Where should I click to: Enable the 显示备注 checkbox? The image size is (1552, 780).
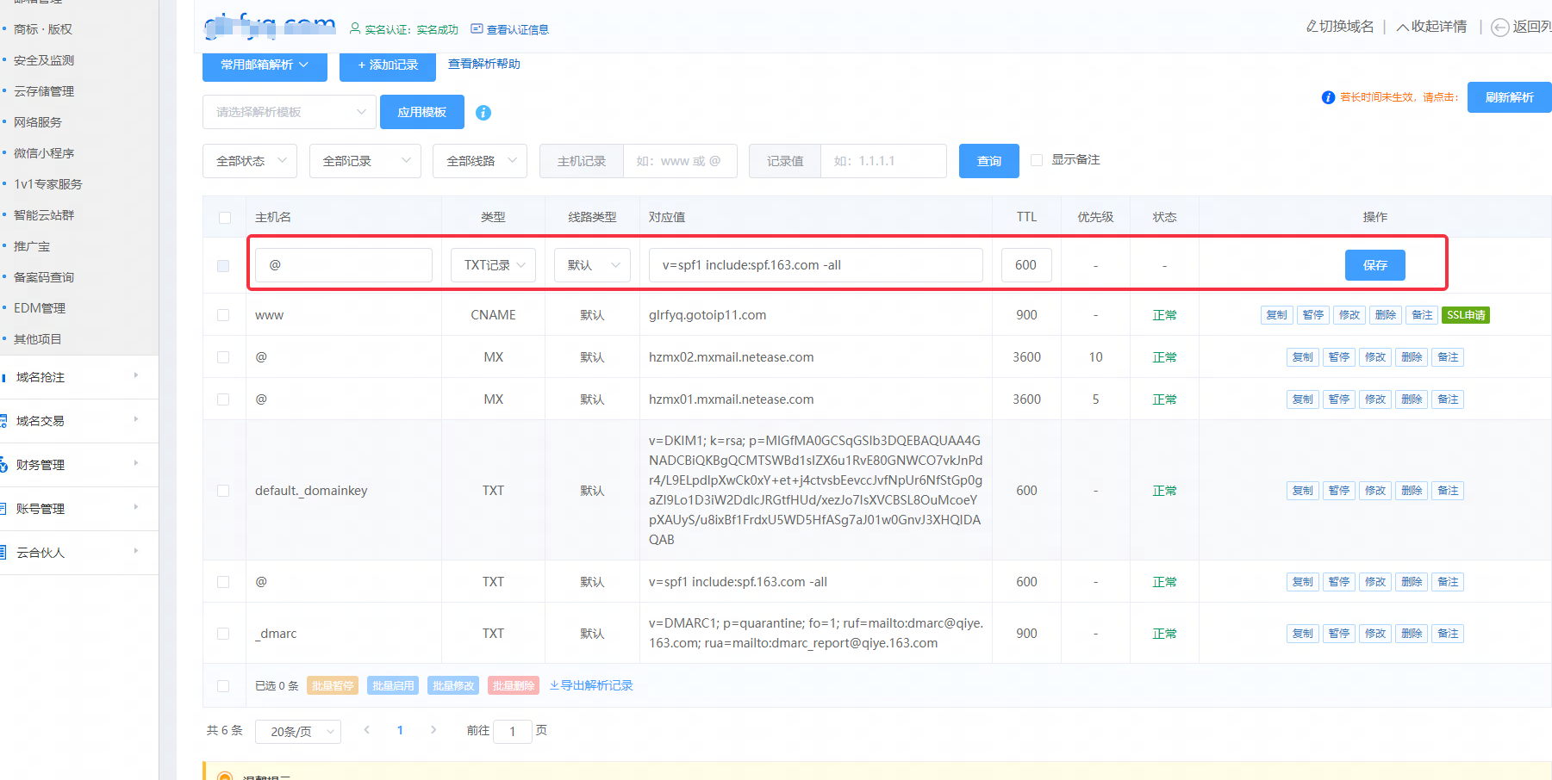point(1037,160)
